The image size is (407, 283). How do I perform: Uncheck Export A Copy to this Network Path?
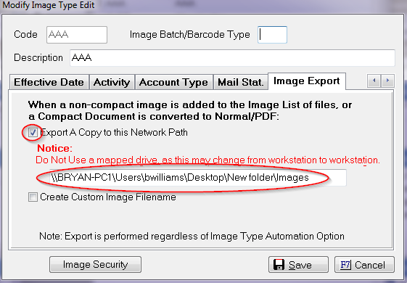pyautogui.click(x=33, y=132)
